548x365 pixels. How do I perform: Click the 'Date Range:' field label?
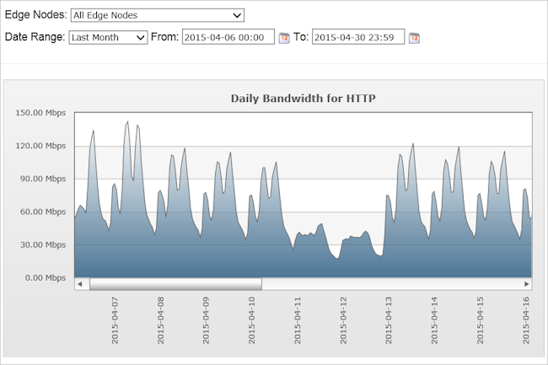tap(34, 37)
